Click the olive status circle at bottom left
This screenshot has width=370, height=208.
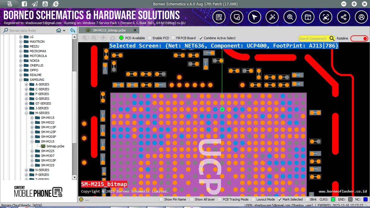[x=81, y=199]
